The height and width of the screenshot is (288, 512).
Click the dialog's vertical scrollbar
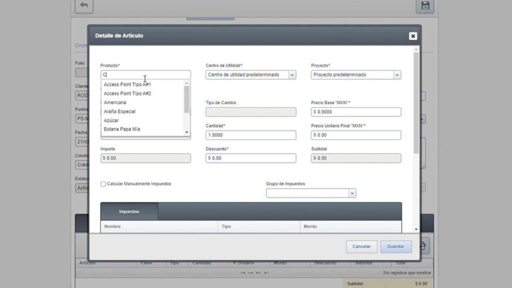[x=417, y=107]
